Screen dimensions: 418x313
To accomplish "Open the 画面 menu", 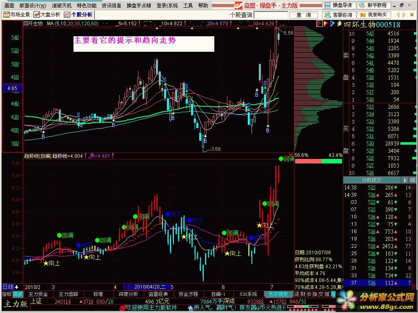I will click(9, 5).
